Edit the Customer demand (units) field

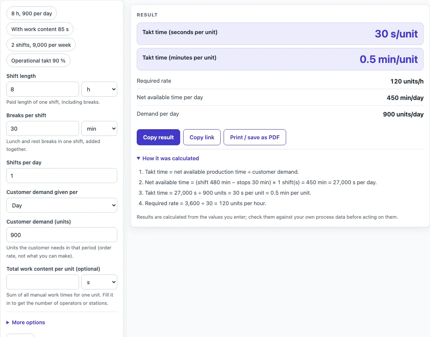pos(62,235)
